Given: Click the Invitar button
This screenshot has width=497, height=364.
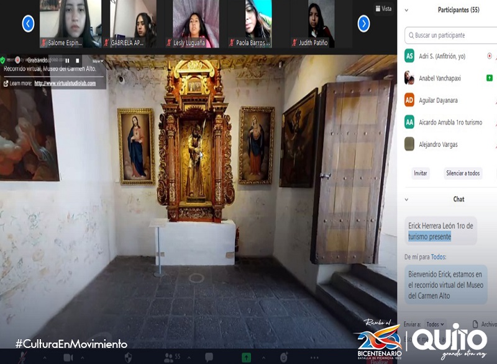Looking at the screenshot, I should pyautogui.click(x=421, y=173).
